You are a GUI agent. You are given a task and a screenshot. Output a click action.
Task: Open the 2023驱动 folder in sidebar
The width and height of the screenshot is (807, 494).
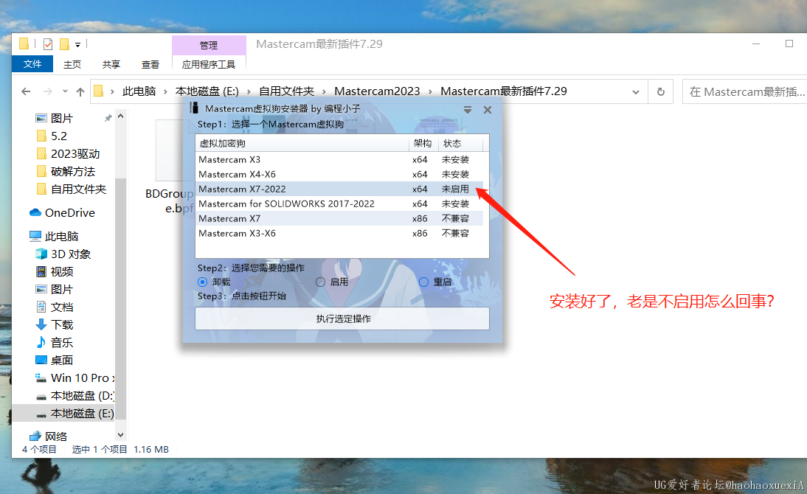click(75, 154)
